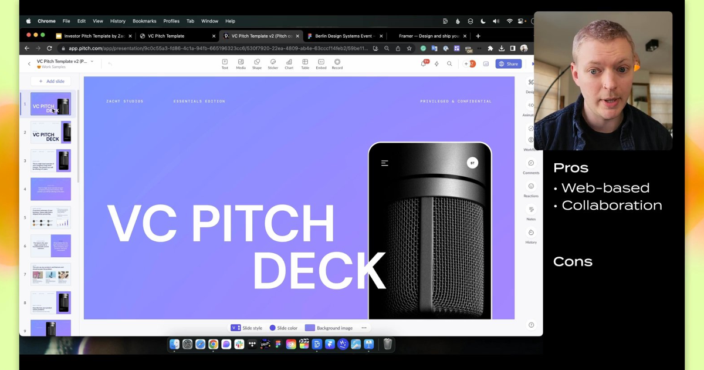Screen dimensions: 704x370
Task: Select the Text tool in toolbar
Action: [x=225, y=63]
